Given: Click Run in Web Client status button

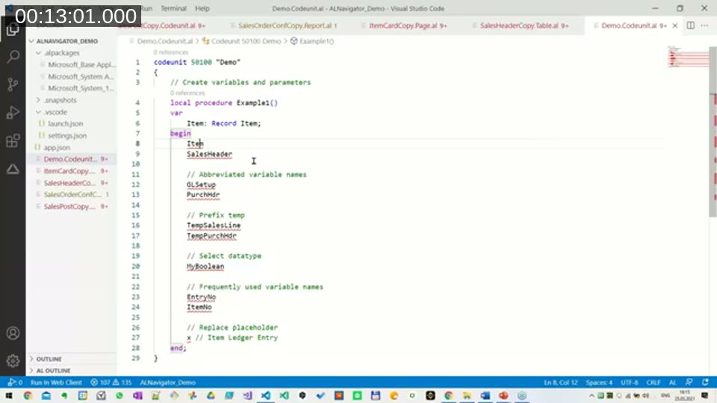Looking at the screenshot, I should [x=56, y=382].
